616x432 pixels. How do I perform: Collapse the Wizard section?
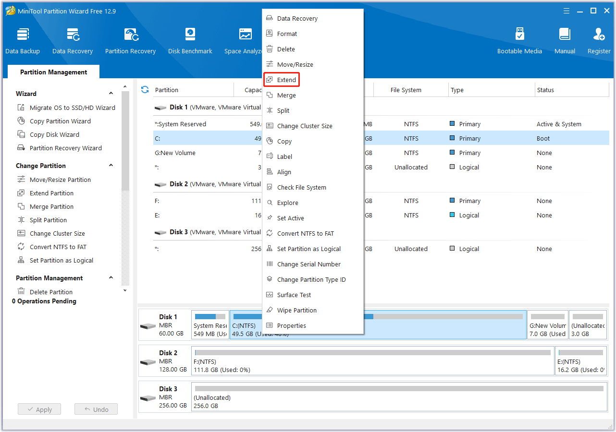pos(111,94)
